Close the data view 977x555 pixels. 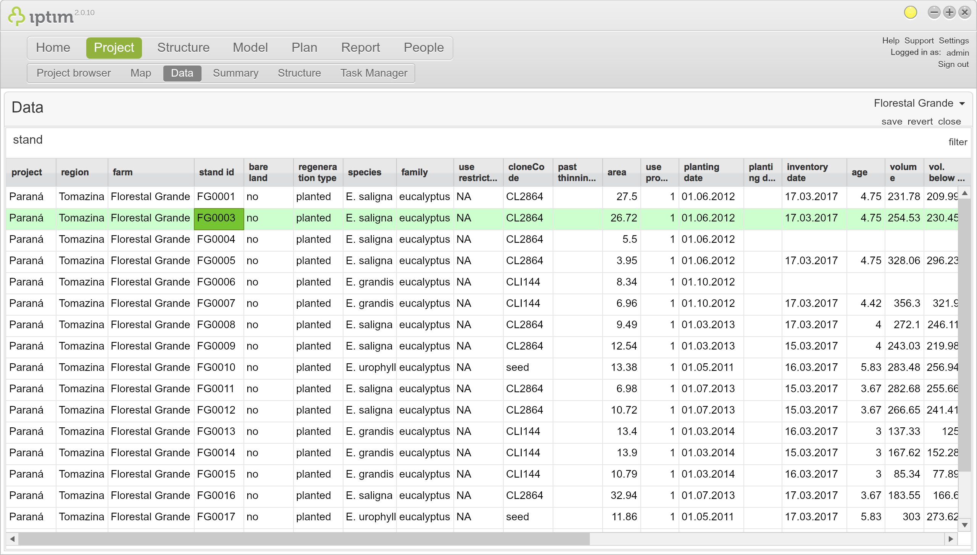[x=949, y=122]
